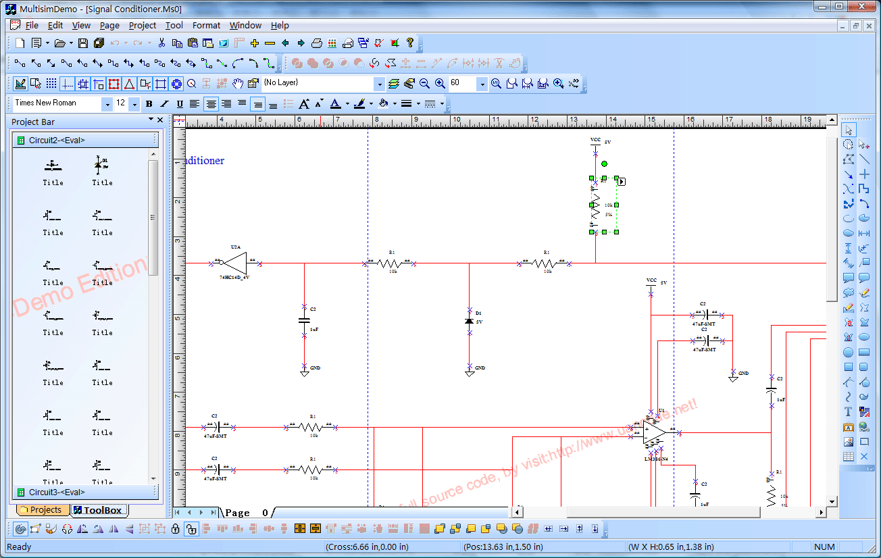
Task: Enable Underline formatting
Action: [179, 104]
